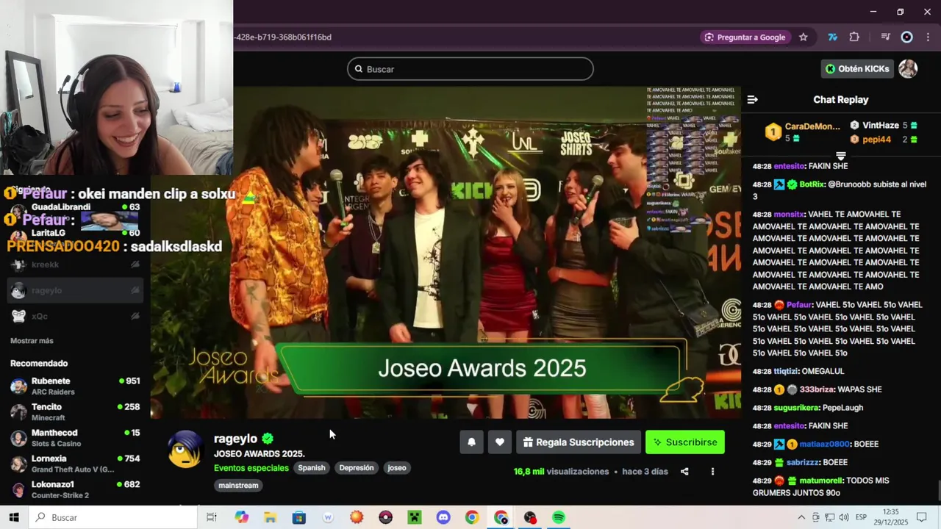Open xQc in the followed channels list
This screenshot has height=529, width=941.
[75, 316]
